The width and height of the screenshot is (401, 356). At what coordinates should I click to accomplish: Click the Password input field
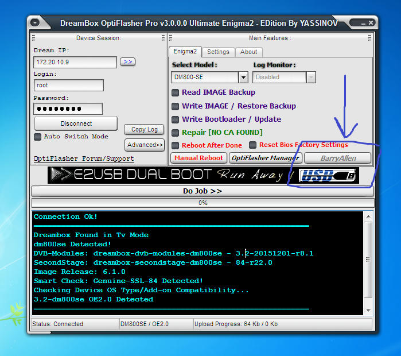point(68,109)
